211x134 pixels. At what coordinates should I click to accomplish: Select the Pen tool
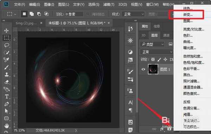point(6,104)
